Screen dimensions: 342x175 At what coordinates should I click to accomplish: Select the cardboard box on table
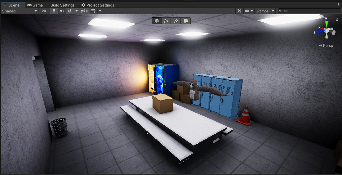(x=163, y=104)
